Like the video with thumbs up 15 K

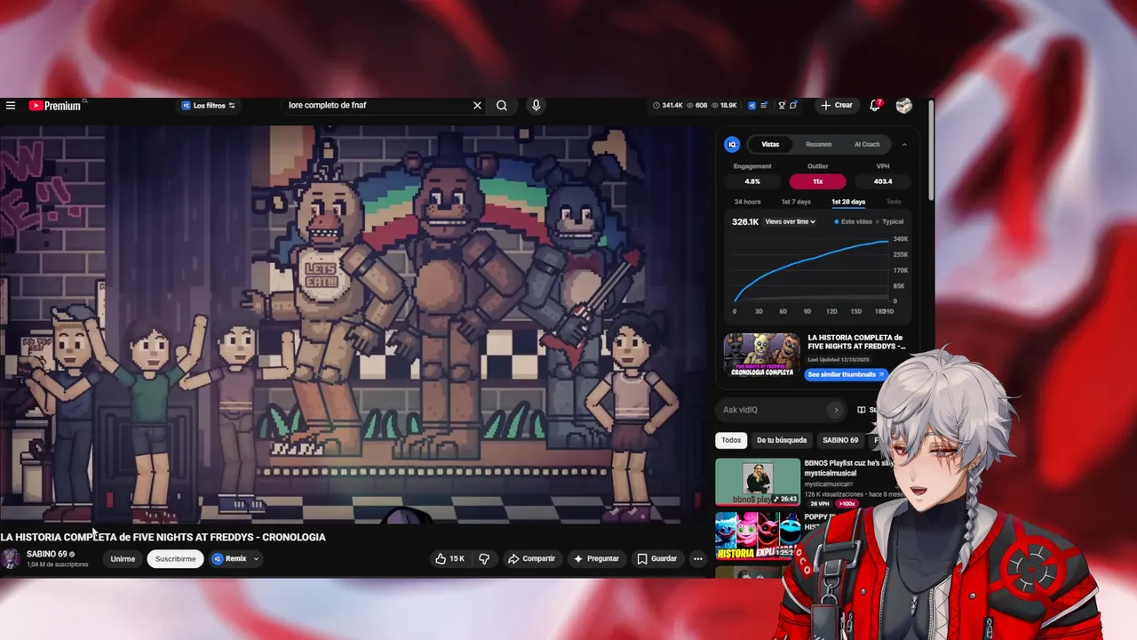point(449,558)
